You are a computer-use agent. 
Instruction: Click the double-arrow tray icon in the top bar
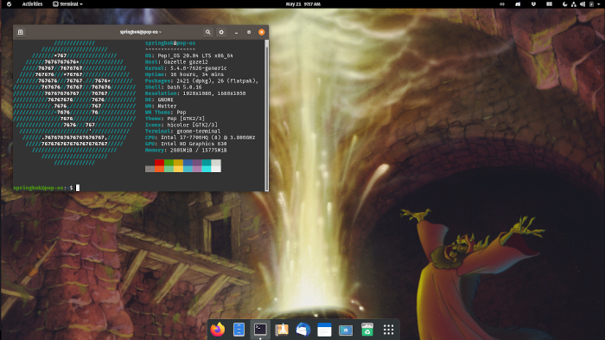point(502,3)
